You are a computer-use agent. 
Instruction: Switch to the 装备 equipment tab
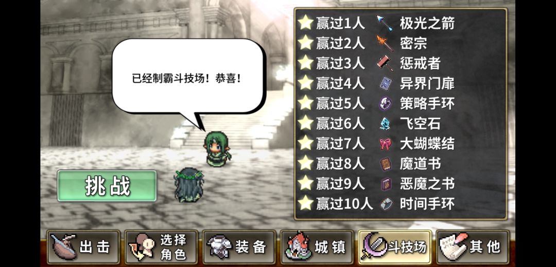click(x=239, y=247)
